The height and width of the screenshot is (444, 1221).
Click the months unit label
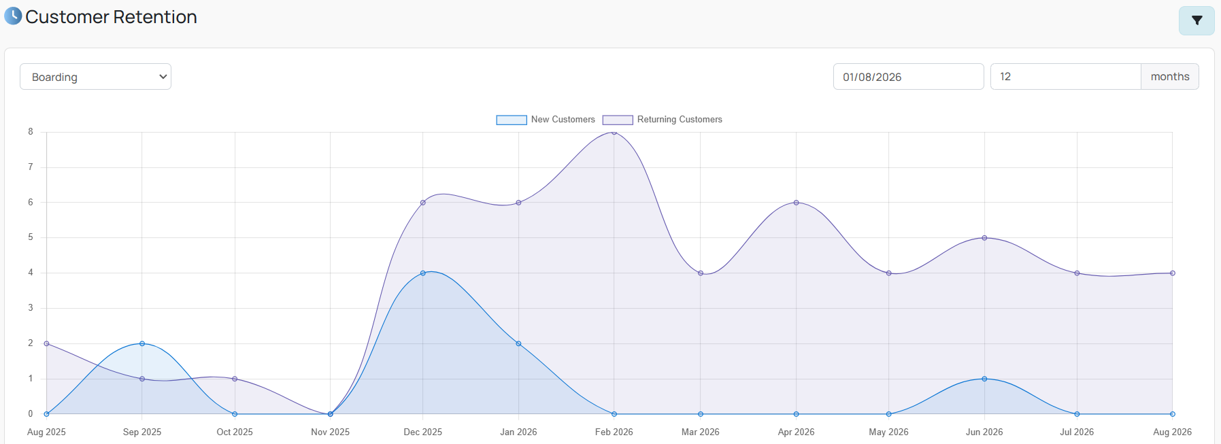1170,77
